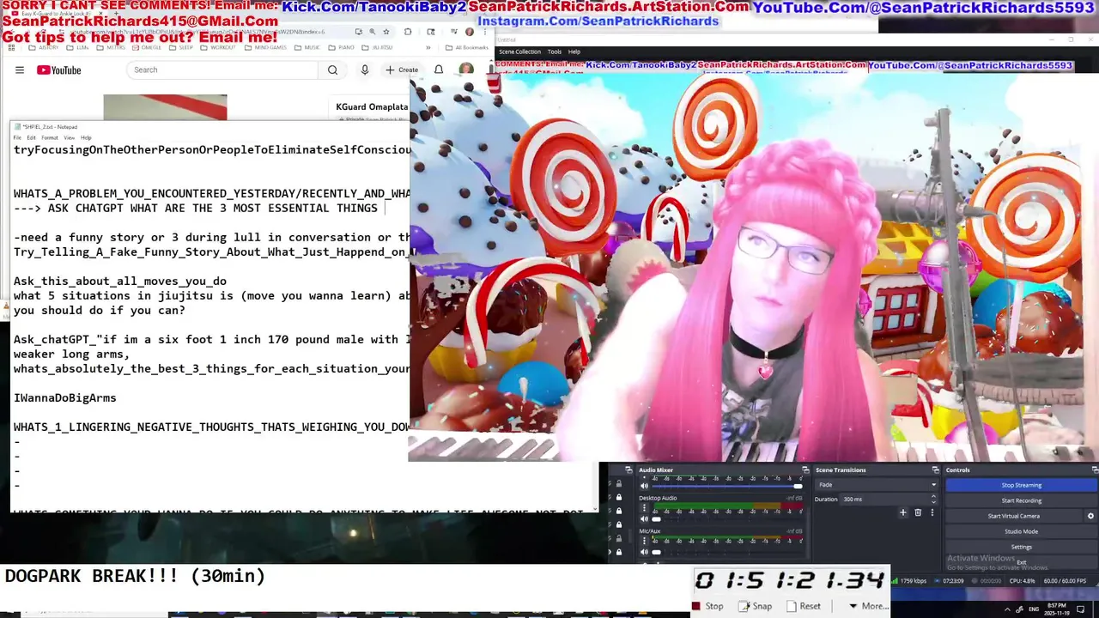Open transition properties three-dot icon
1099x618 pixels.
[932, 512]
